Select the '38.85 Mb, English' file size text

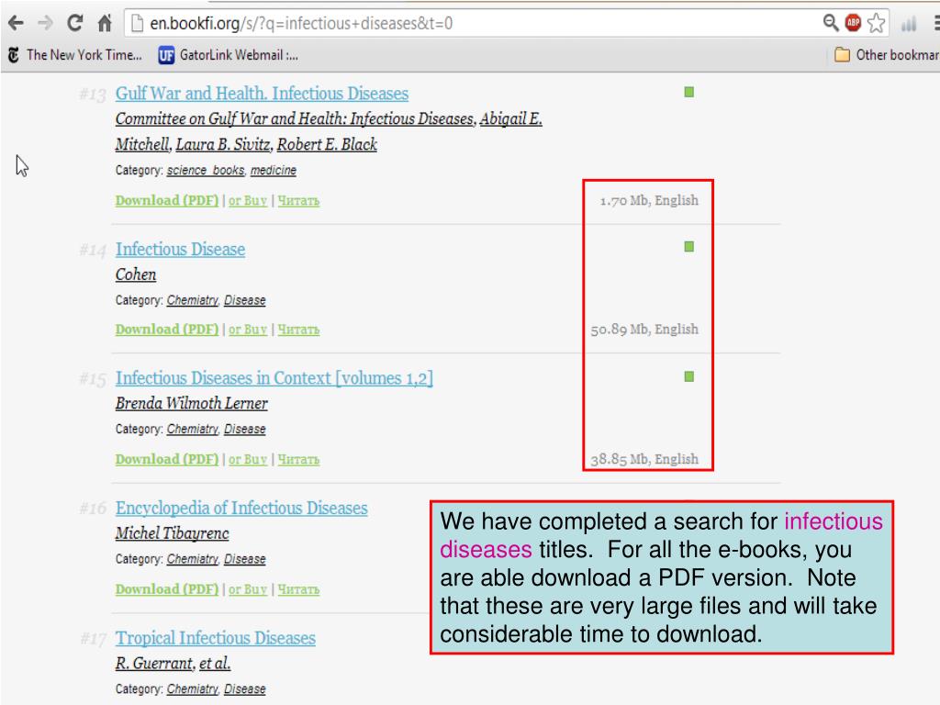tap(644, 460)
